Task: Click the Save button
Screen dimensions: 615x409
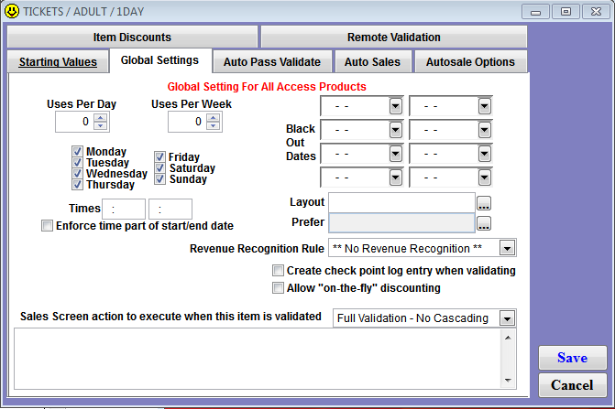Action: pyautogui.click(x=572, y=358)
